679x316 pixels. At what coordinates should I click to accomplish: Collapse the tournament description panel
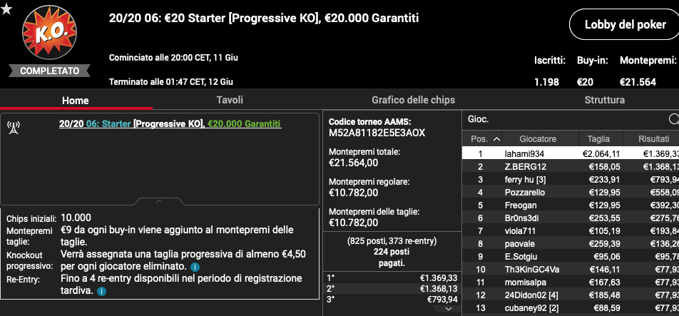[159, 201]
